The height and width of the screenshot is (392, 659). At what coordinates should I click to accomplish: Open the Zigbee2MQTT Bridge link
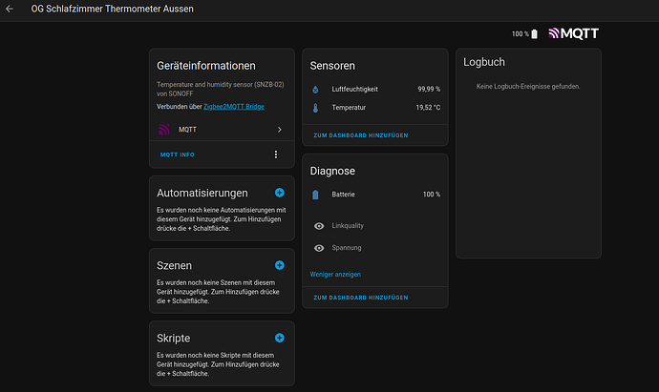pos(234,106)
